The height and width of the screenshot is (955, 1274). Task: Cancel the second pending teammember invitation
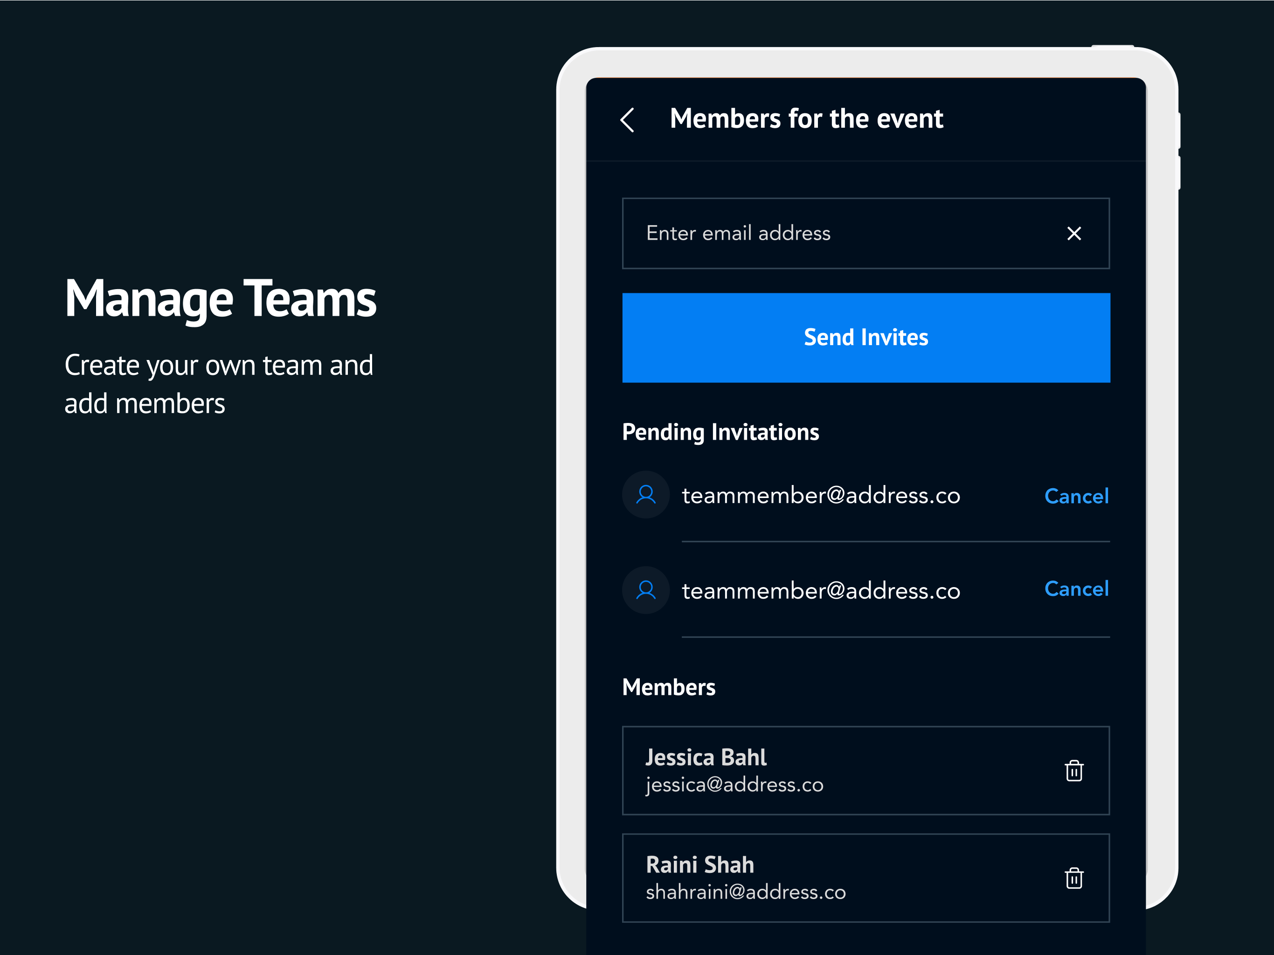point(1076,588)
